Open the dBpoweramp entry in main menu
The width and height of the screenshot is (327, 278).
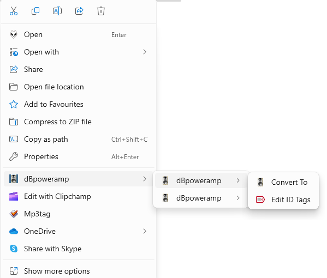point(79,179)
